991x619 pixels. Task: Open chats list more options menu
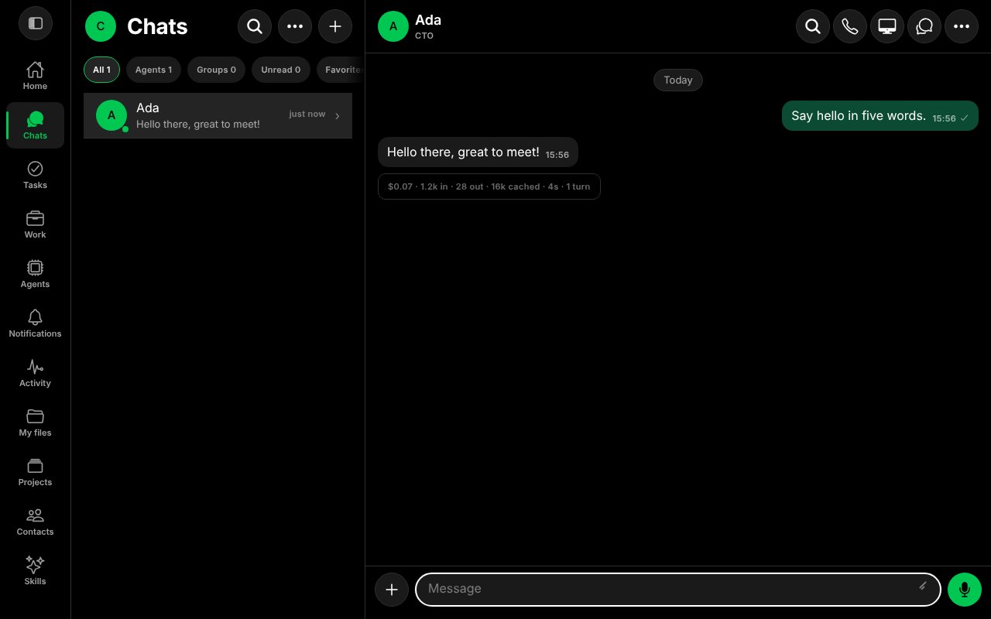click(x=295, y=26)
